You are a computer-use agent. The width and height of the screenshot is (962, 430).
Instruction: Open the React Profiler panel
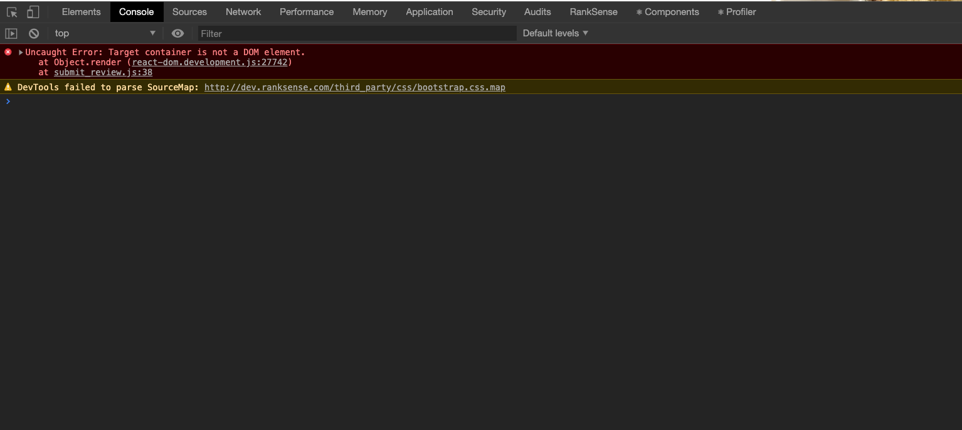736,11
